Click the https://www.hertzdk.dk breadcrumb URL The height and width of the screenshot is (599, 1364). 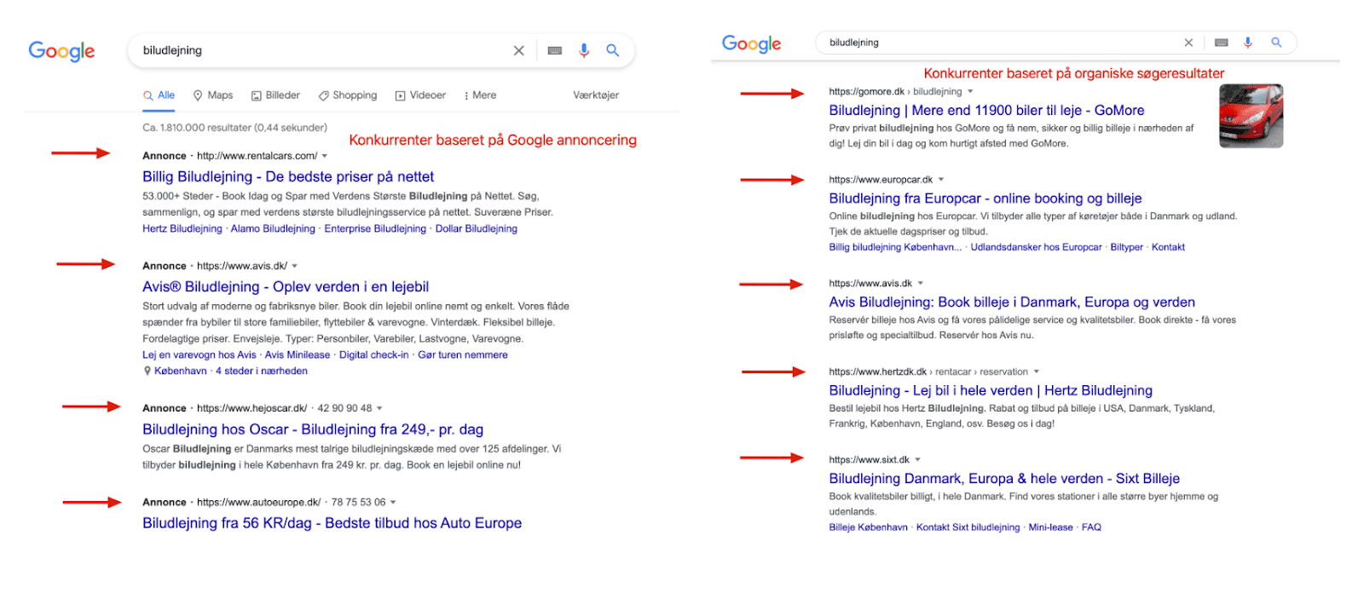point(877,371)
